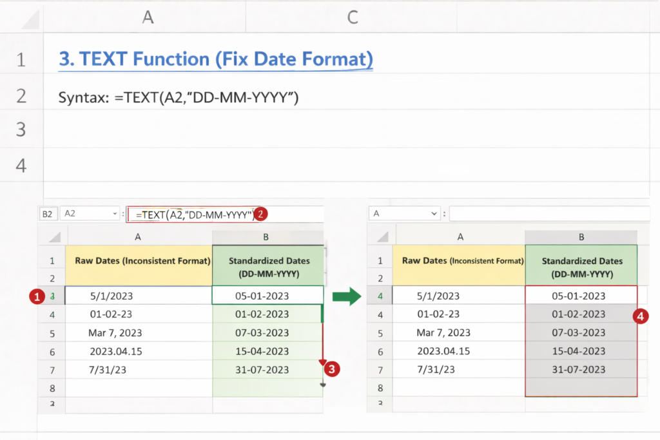The width and height of the screenshot is (660, 440).
Task: Select outer row header 3
Action: coord(21,129)
